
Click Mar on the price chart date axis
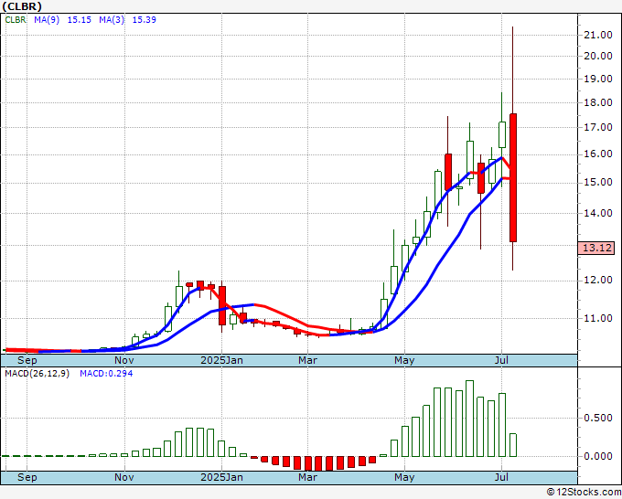pos(308,360)
